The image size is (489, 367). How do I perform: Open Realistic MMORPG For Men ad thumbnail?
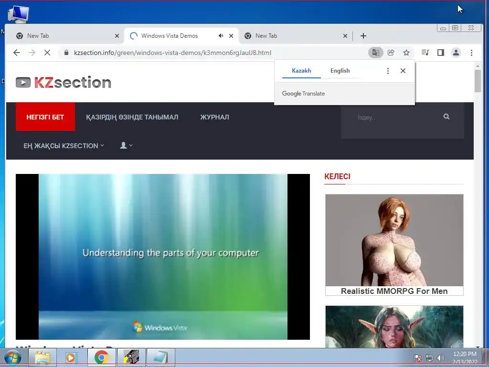(394, 240)
